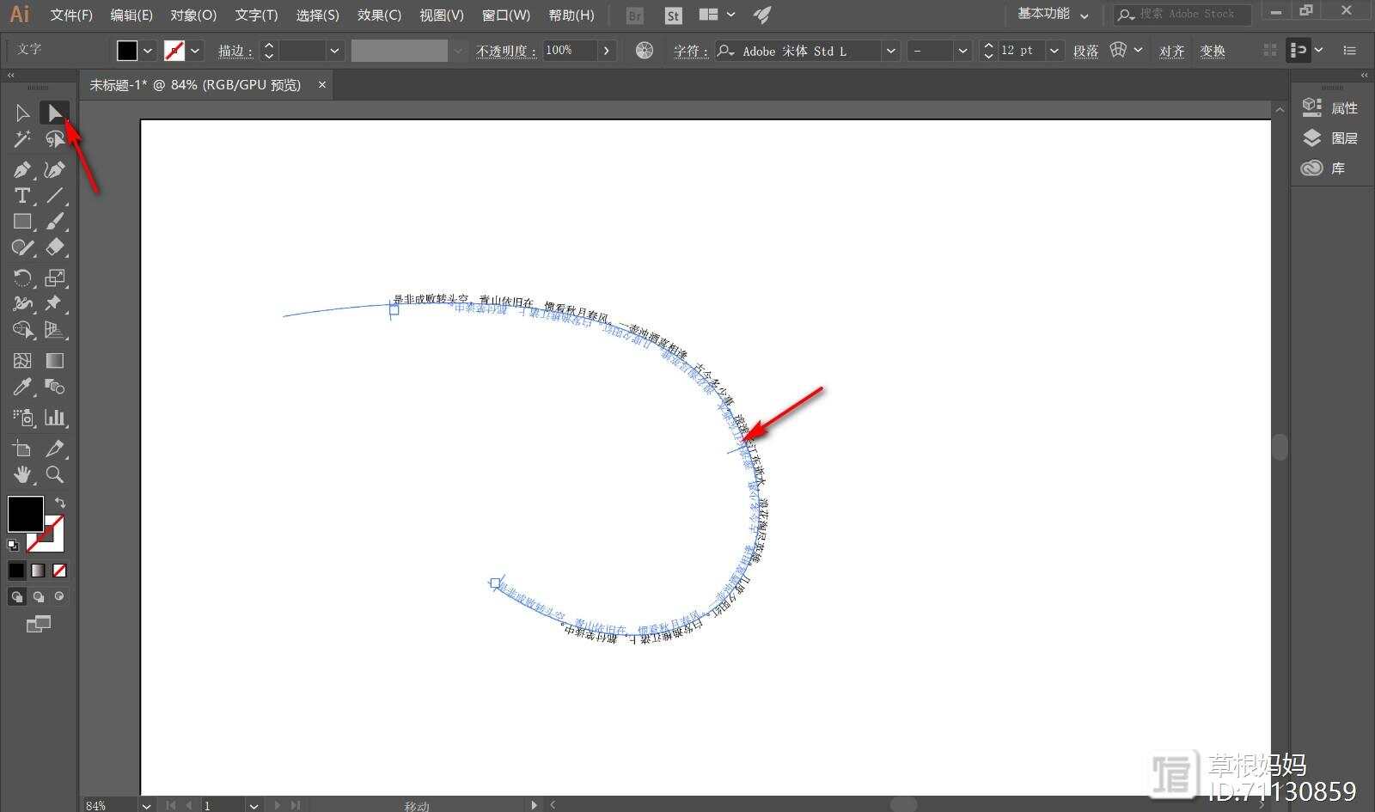Open zoom level 84% dropdown
The height and width of the screenshot is (812, 1375).
[x=147, y=805]
